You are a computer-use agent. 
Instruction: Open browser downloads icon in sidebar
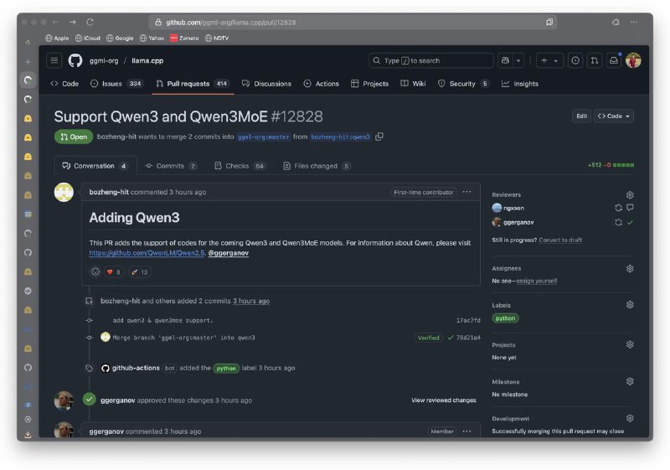28,435
